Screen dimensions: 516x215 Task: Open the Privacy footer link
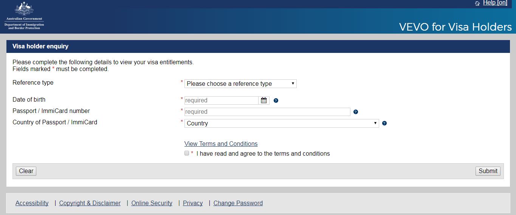coord(193,203)
